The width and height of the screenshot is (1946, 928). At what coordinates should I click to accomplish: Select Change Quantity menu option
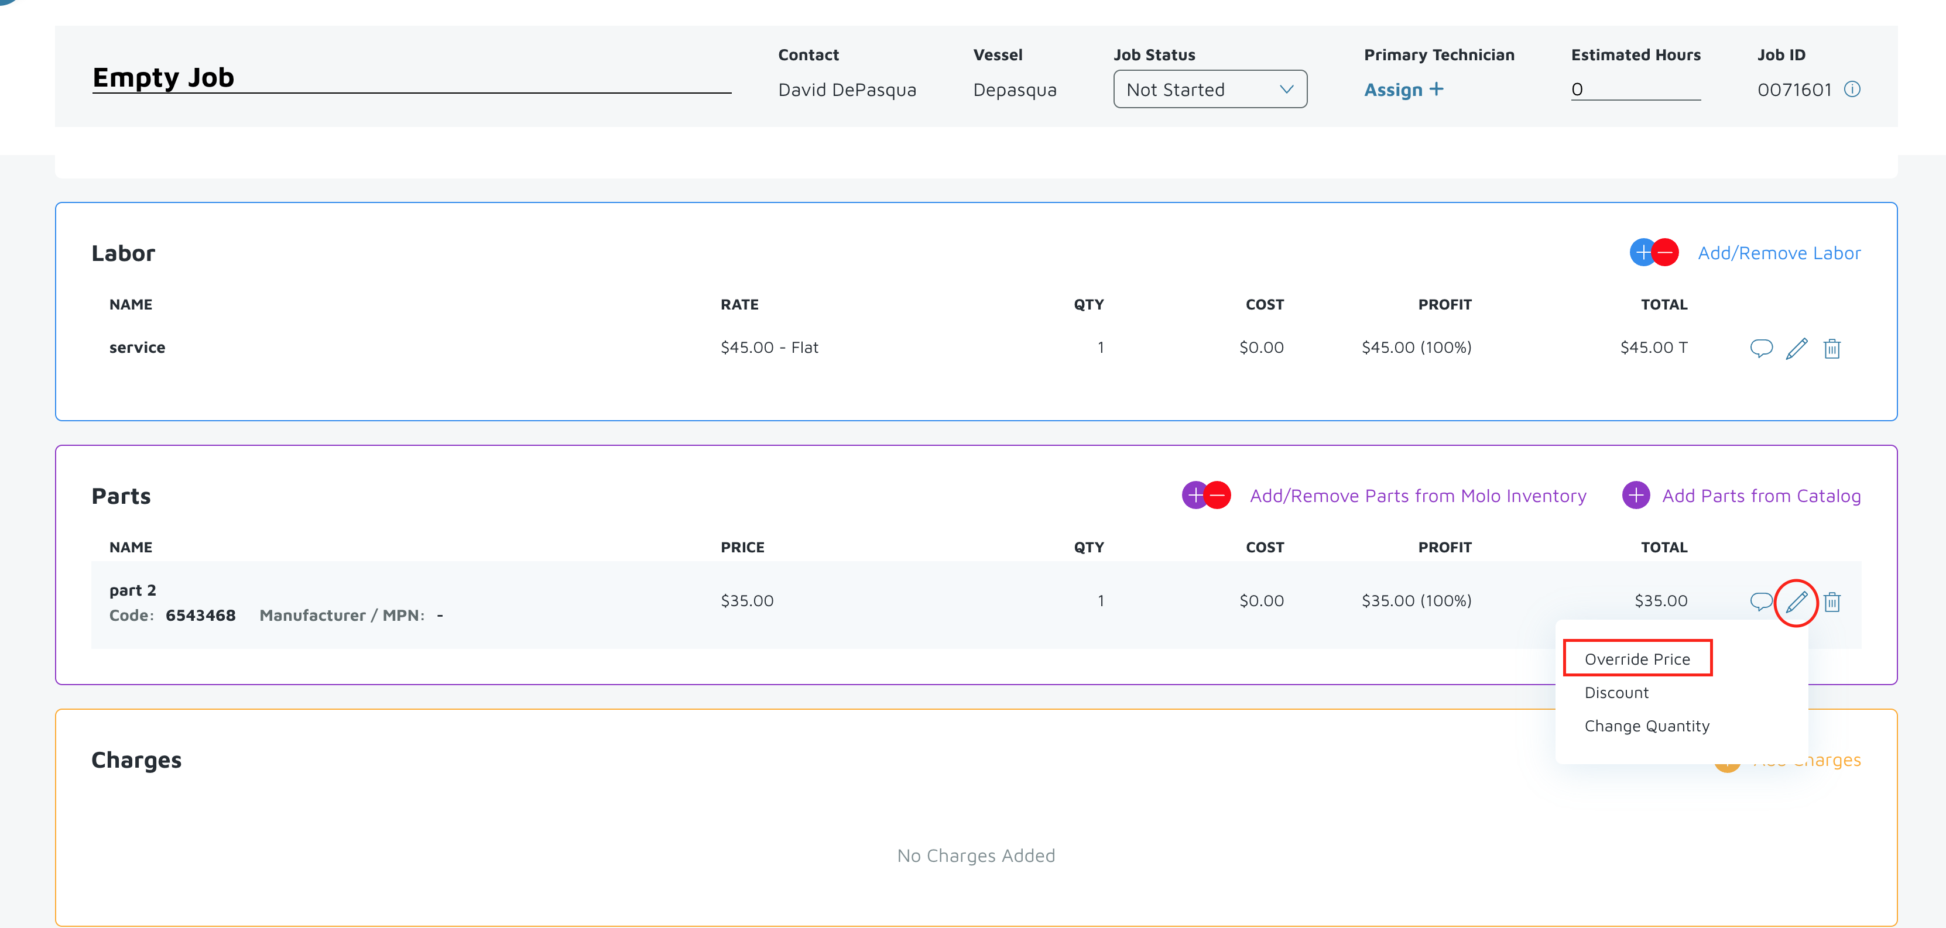[x=1646, y=726]
